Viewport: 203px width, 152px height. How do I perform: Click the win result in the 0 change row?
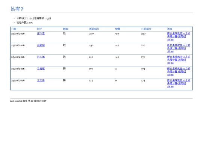64,80
